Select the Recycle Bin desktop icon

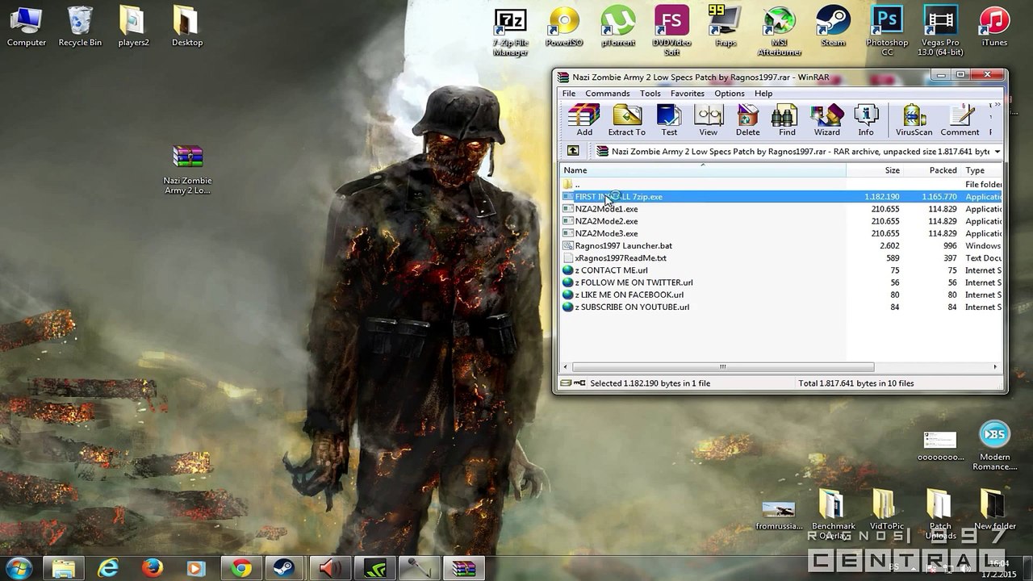(80, 27)
